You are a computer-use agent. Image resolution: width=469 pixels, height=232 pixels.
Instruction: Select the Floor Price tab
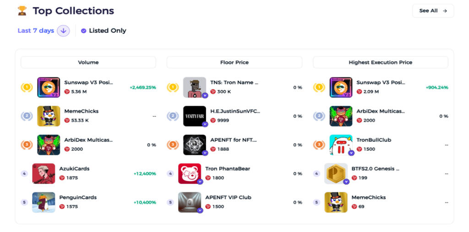tap(234, 62)
